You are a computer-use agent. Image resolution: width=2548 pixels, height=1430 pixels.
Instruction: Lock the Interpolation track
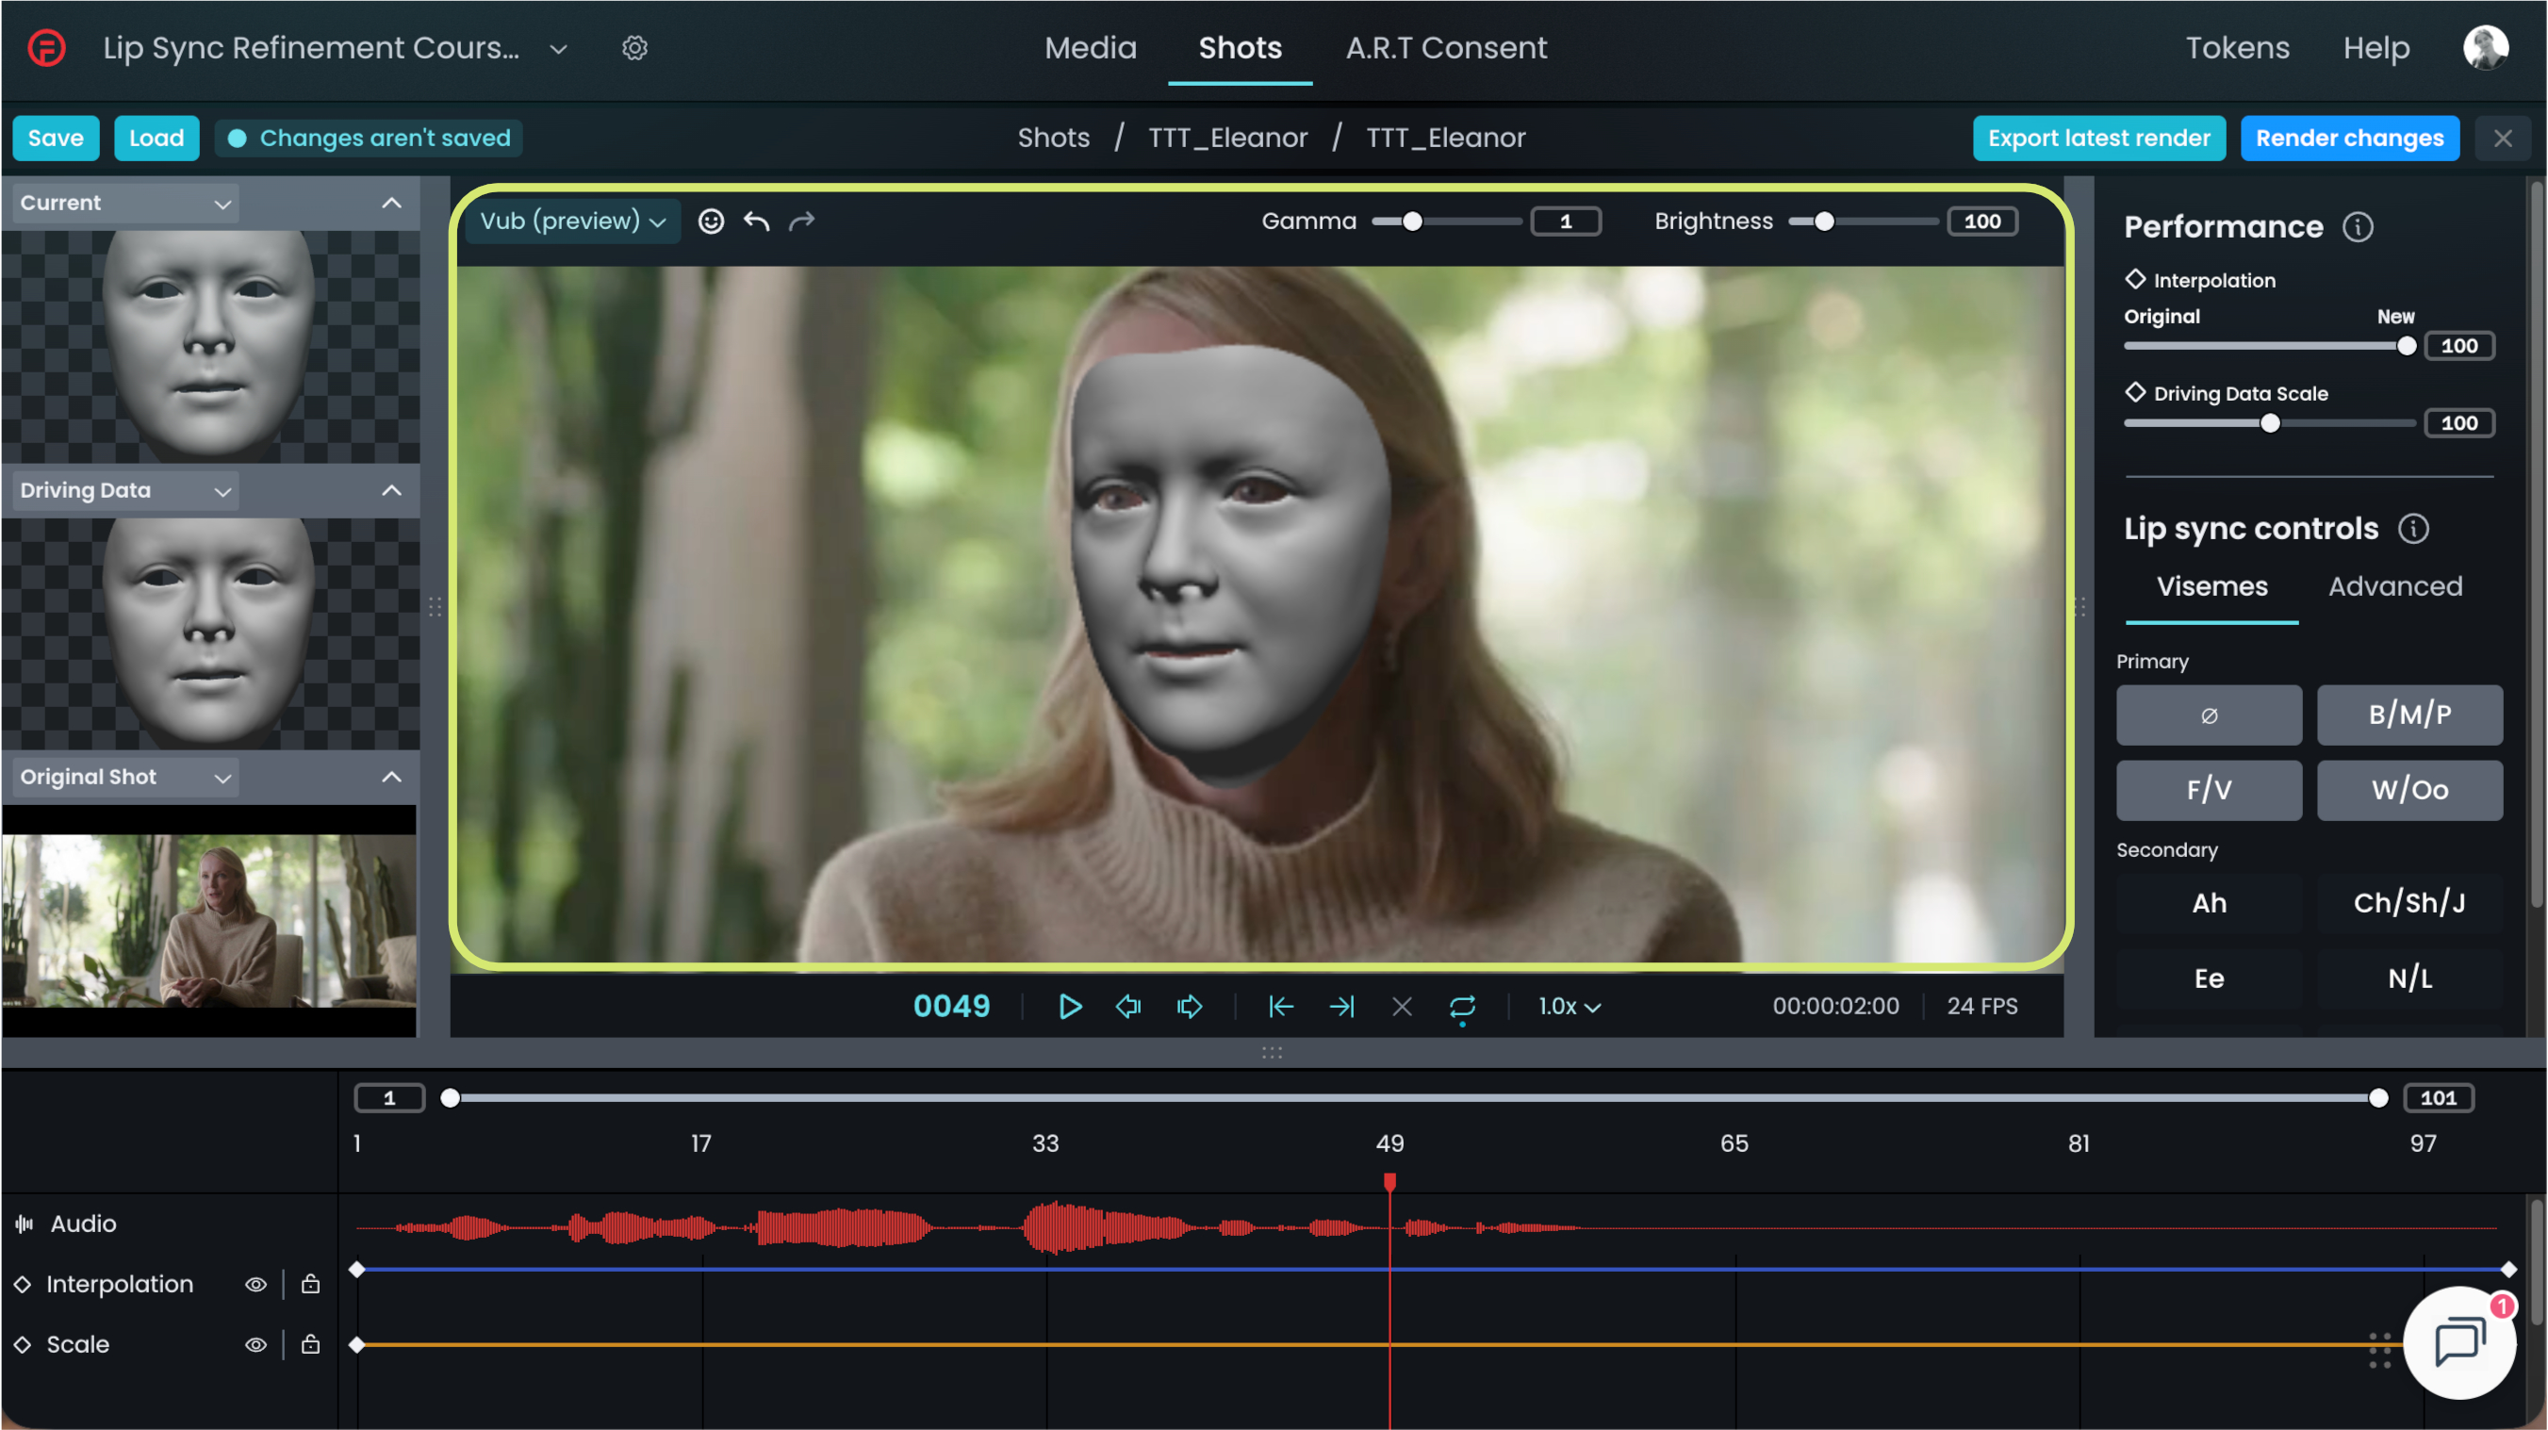point(310,1284)
